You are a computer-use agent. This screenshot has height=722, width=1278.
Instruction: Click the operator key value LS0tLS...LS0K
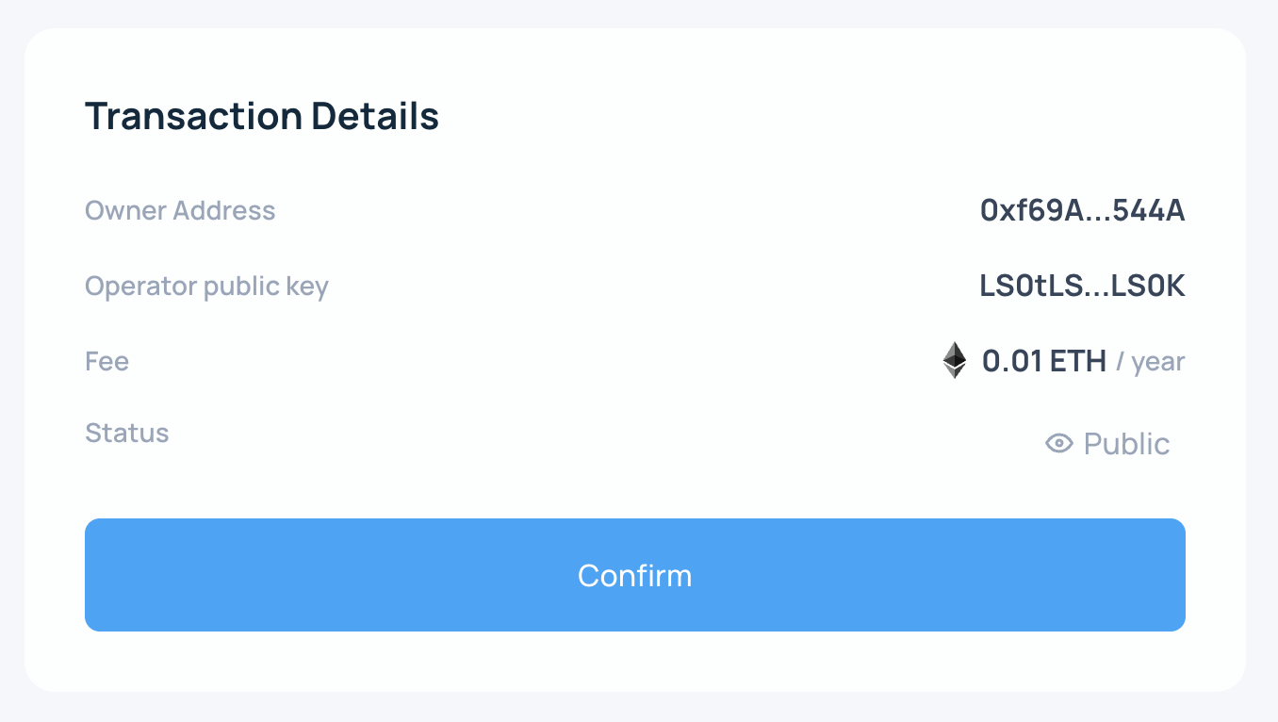1082,286
